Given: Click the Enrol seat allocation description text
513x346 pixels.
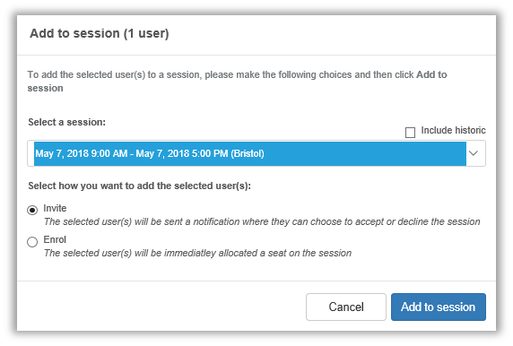Looking at the screenshot, I should pyautogui.click(x=198, y=253).
